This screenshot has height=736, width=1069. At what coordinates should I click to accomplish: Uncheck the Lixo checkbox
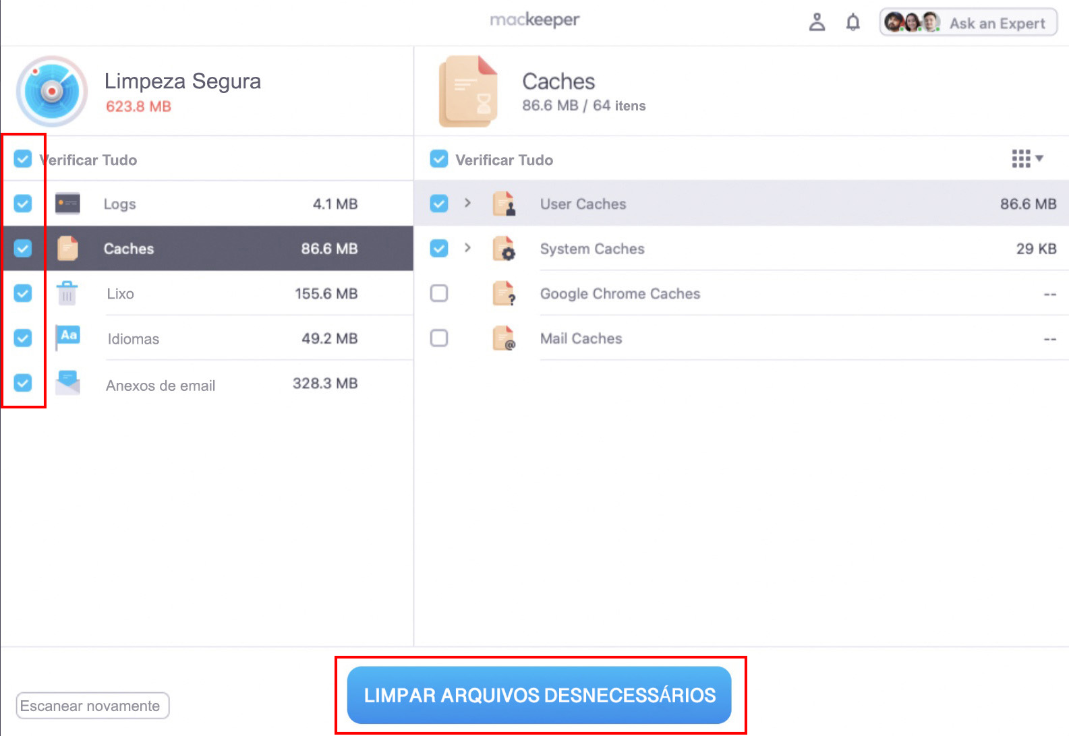pos(23,293)
